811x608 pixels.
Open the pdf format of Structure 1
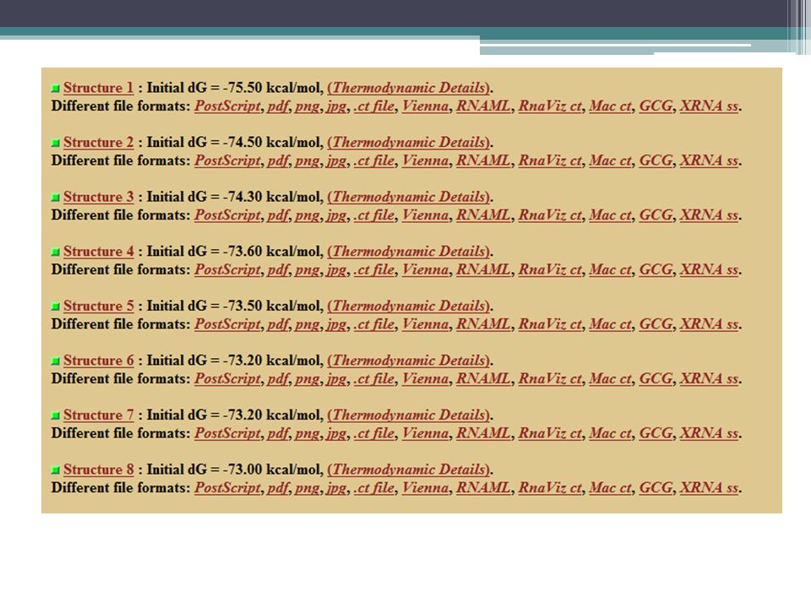278,106
